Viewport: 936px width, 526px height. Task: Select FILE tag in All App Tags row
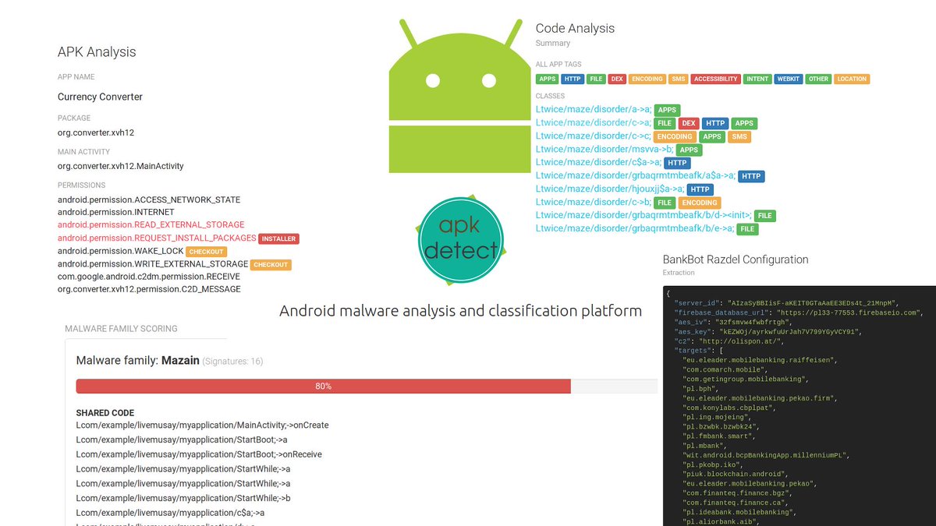596,79
